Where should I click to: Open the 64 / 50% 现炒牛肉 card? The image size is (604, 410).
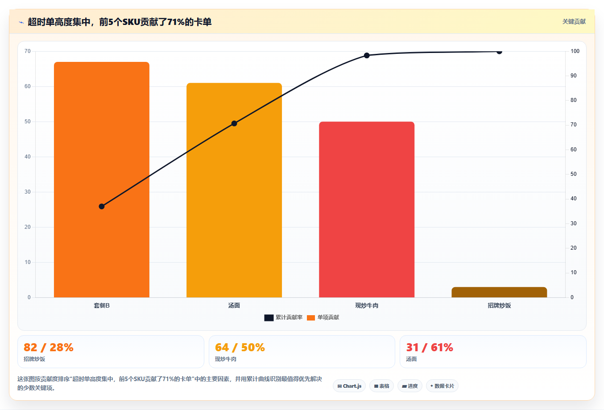click(x=302, y=352)
